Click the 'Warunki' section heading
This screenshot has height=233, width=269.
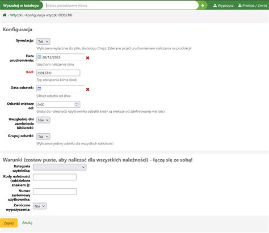(x=98, y=160)
